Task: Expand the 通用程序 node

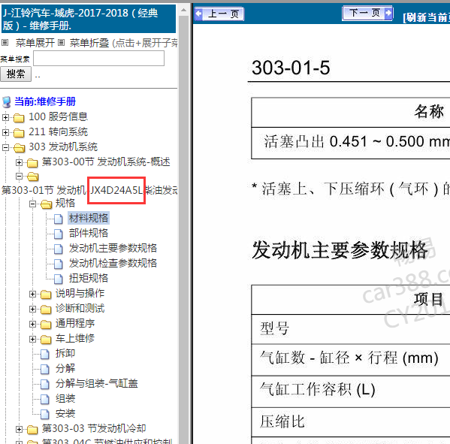Action: [x=33, y=324]
